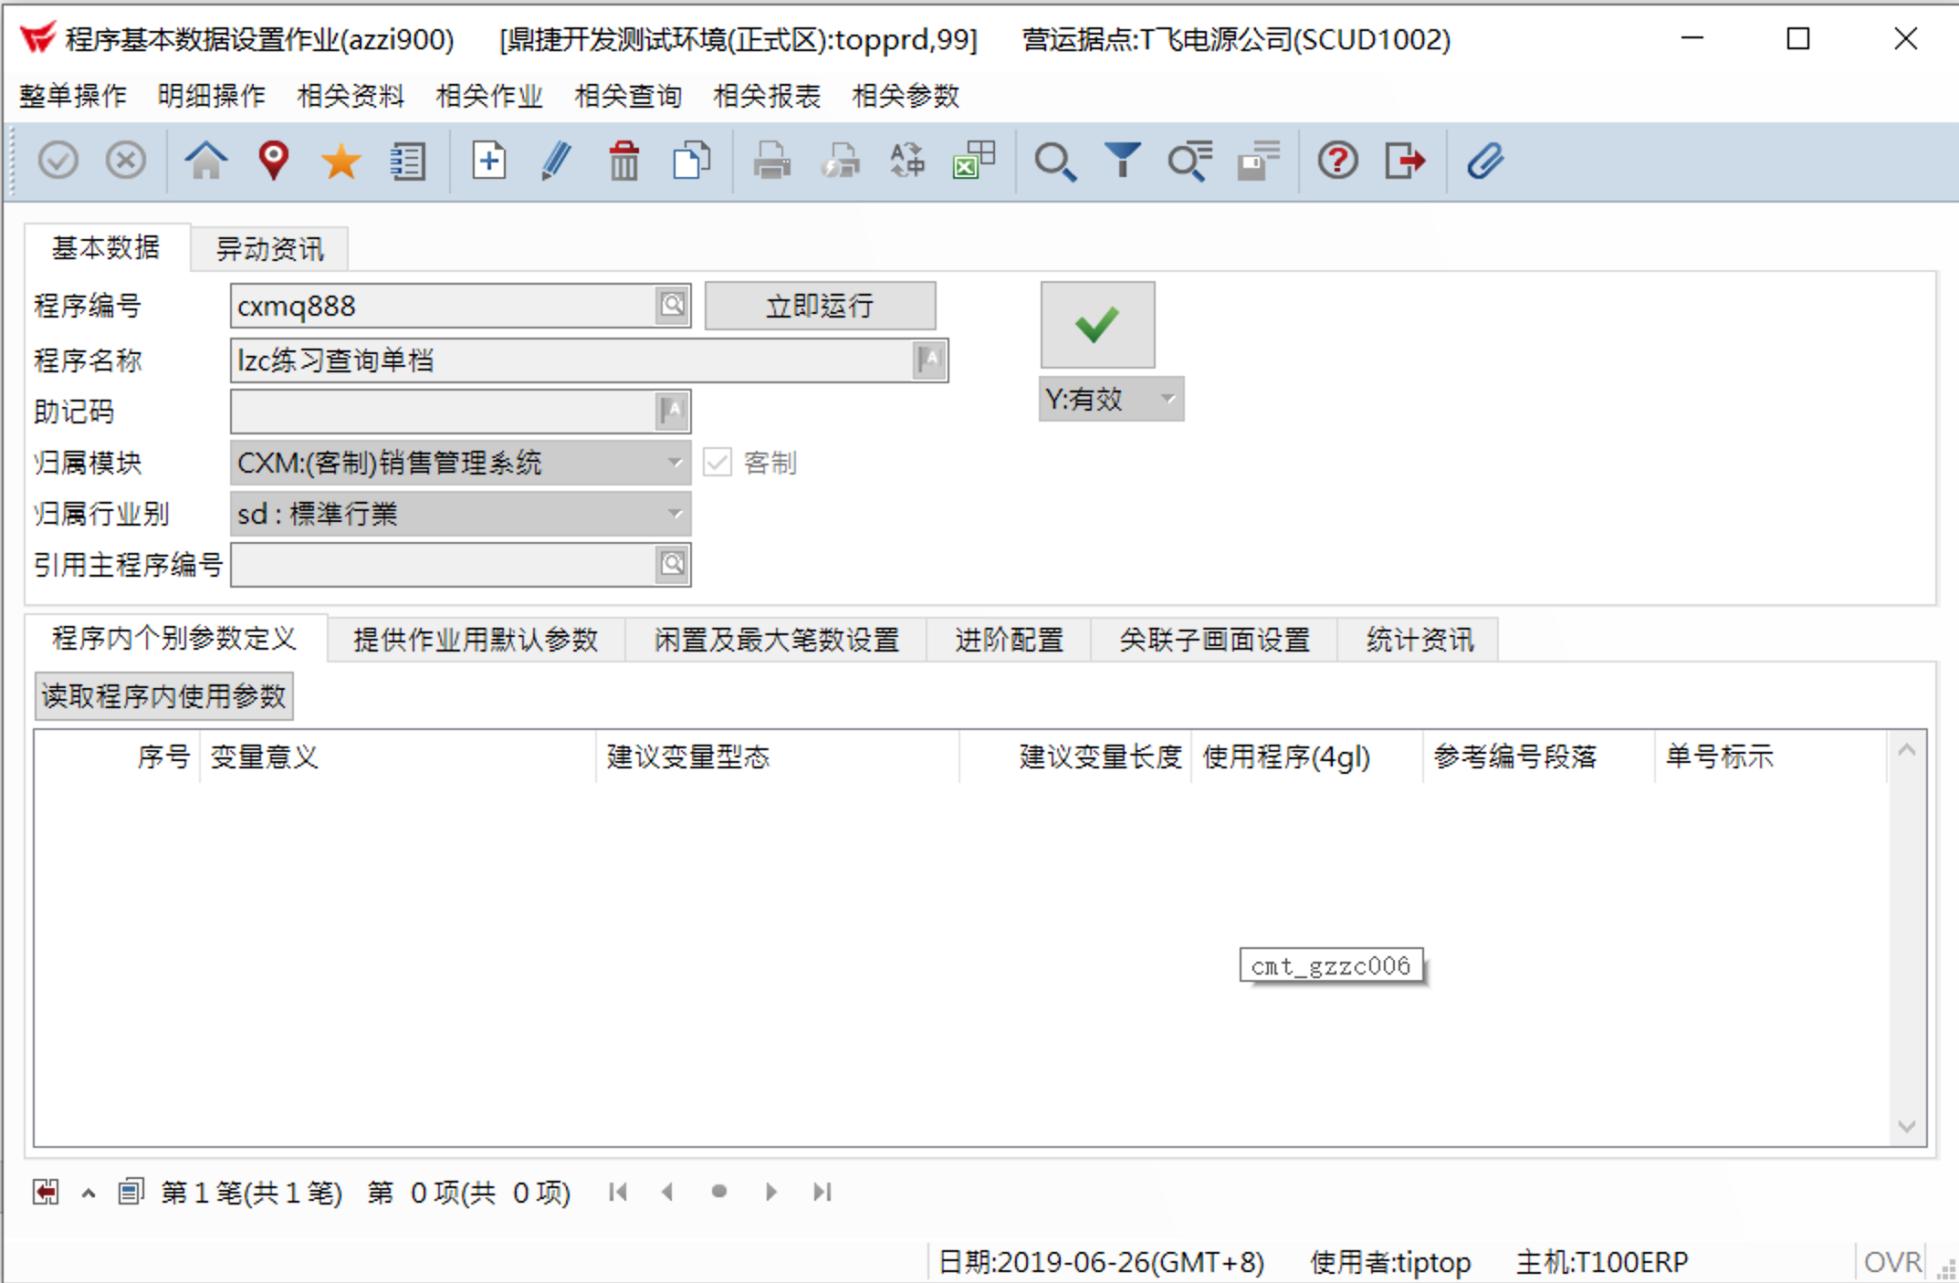Click the red question mark help icon

pyautogui.click(x=1337, y=162)
